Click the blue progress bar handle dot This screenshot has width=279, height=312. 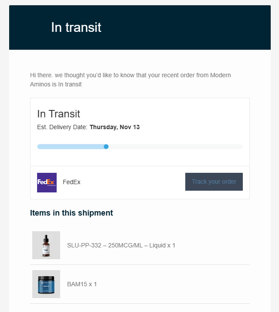point(106,147)
